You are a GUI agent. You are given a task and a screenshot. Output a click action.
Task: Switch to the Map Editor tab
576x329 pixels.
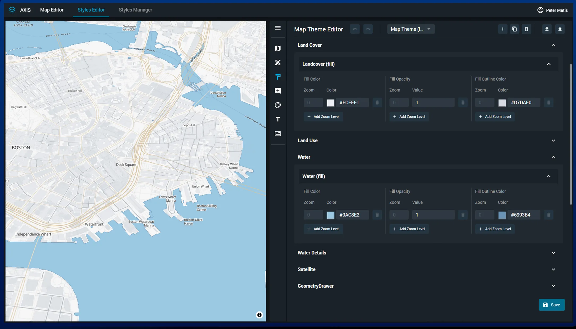[x=52, y=10]
